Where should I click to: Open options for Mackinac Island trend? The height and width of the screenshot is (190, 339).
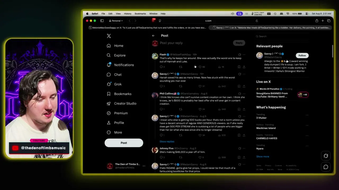point(307,125)
